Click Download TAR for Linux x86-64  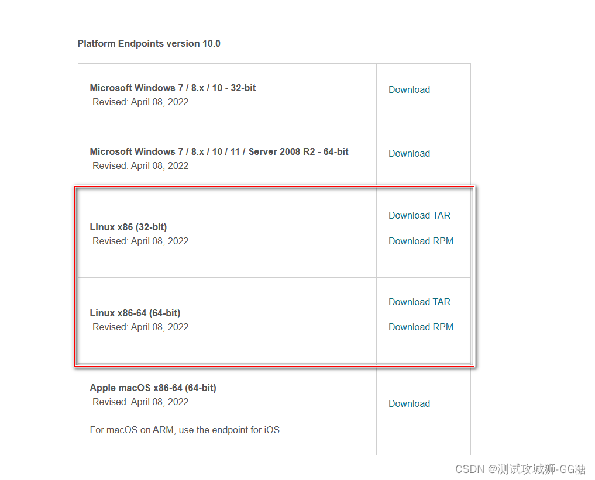(x=419, y=302)
